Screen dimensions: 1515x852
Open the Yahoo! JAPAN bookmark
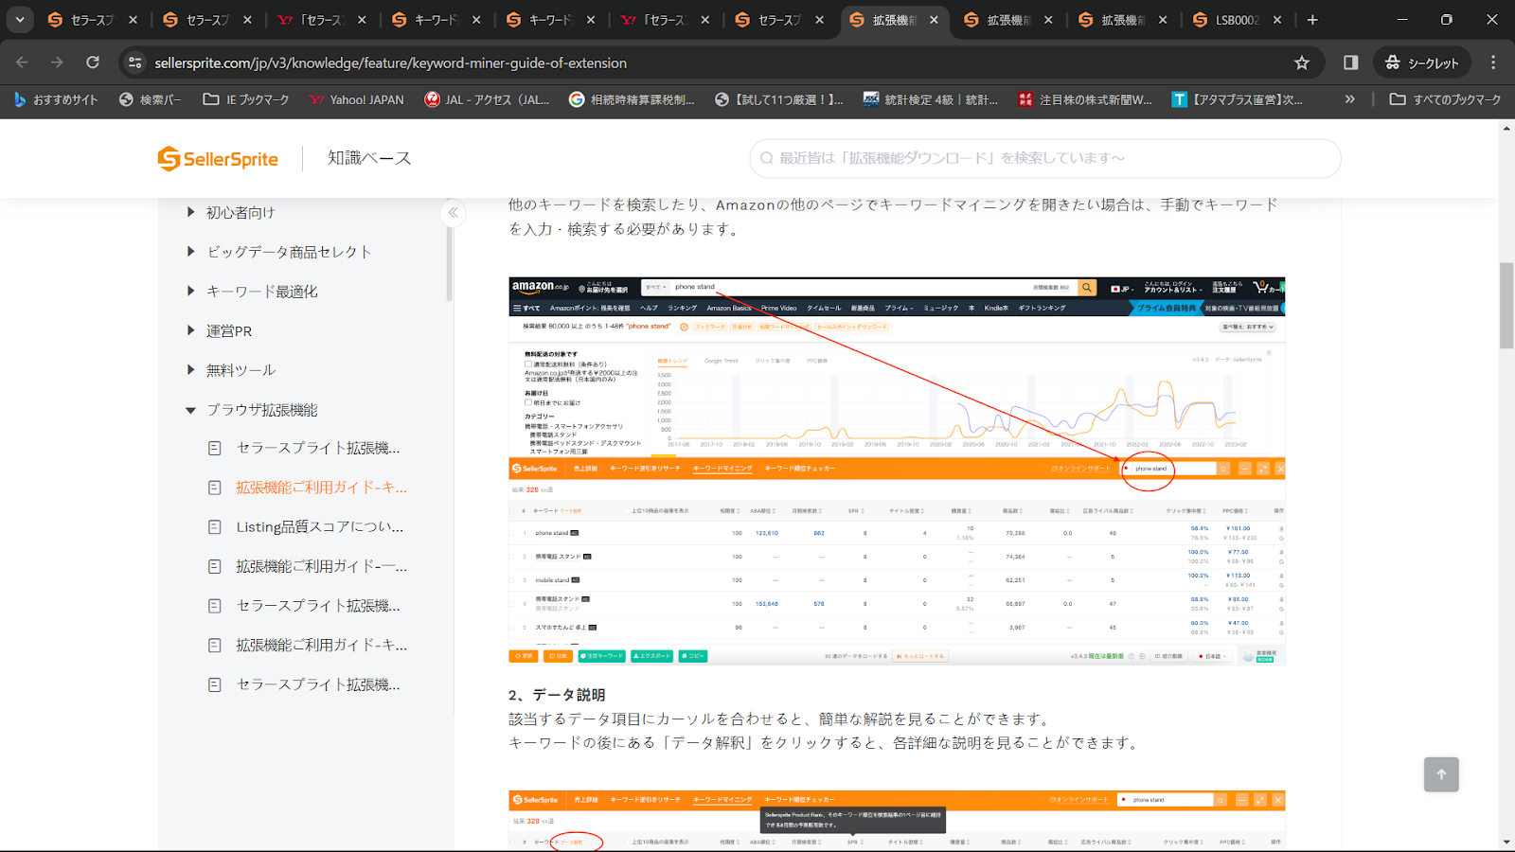pos(357,99)
